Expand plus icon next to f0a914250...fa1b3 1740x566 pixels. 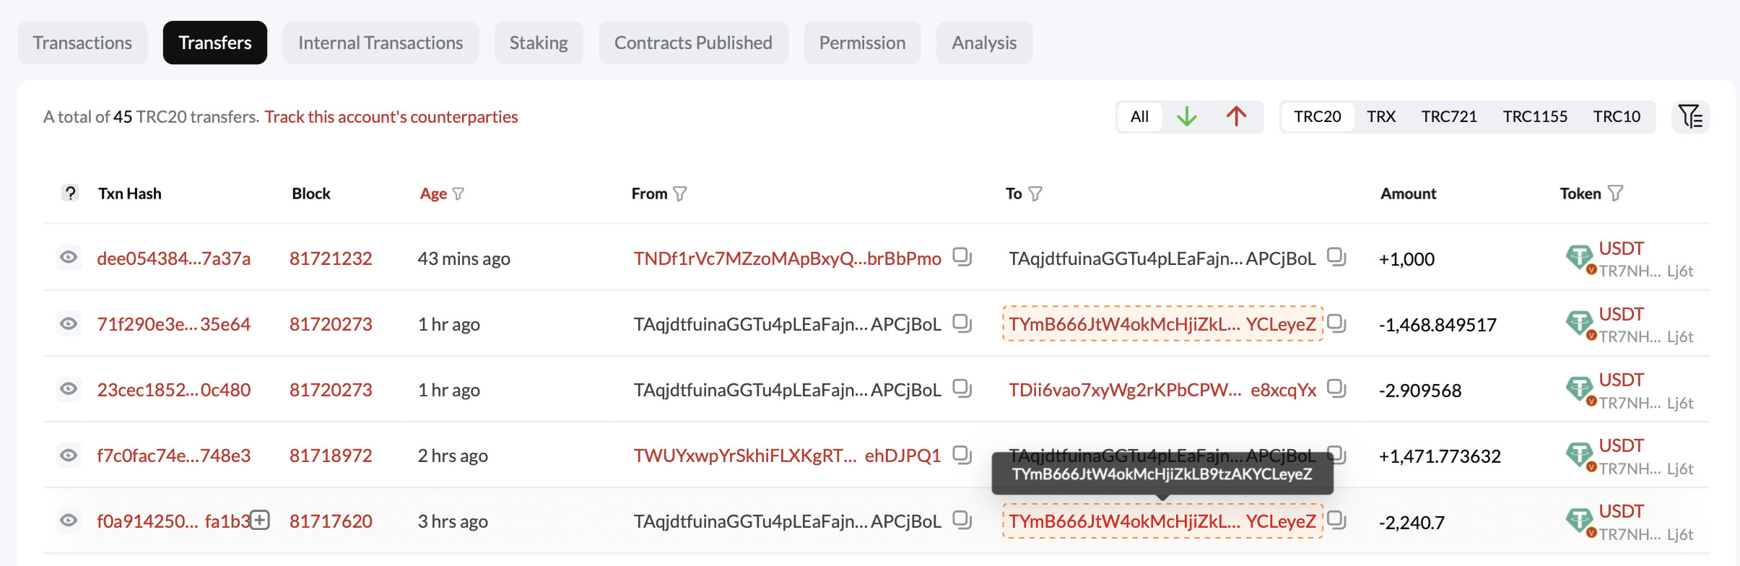[x=261, y=520]
